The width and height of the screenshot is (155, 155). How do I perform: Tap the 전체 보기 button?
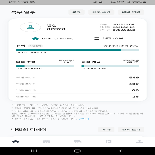tap(131, 130)
